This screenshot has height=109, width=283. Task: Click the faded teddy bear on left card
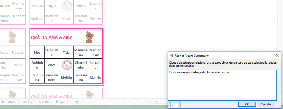tap(12, 37)
